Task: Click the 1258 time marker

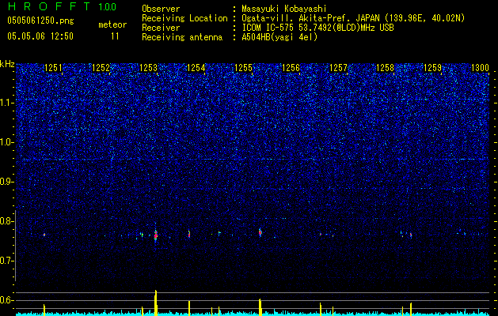Action: click(386, 68)
